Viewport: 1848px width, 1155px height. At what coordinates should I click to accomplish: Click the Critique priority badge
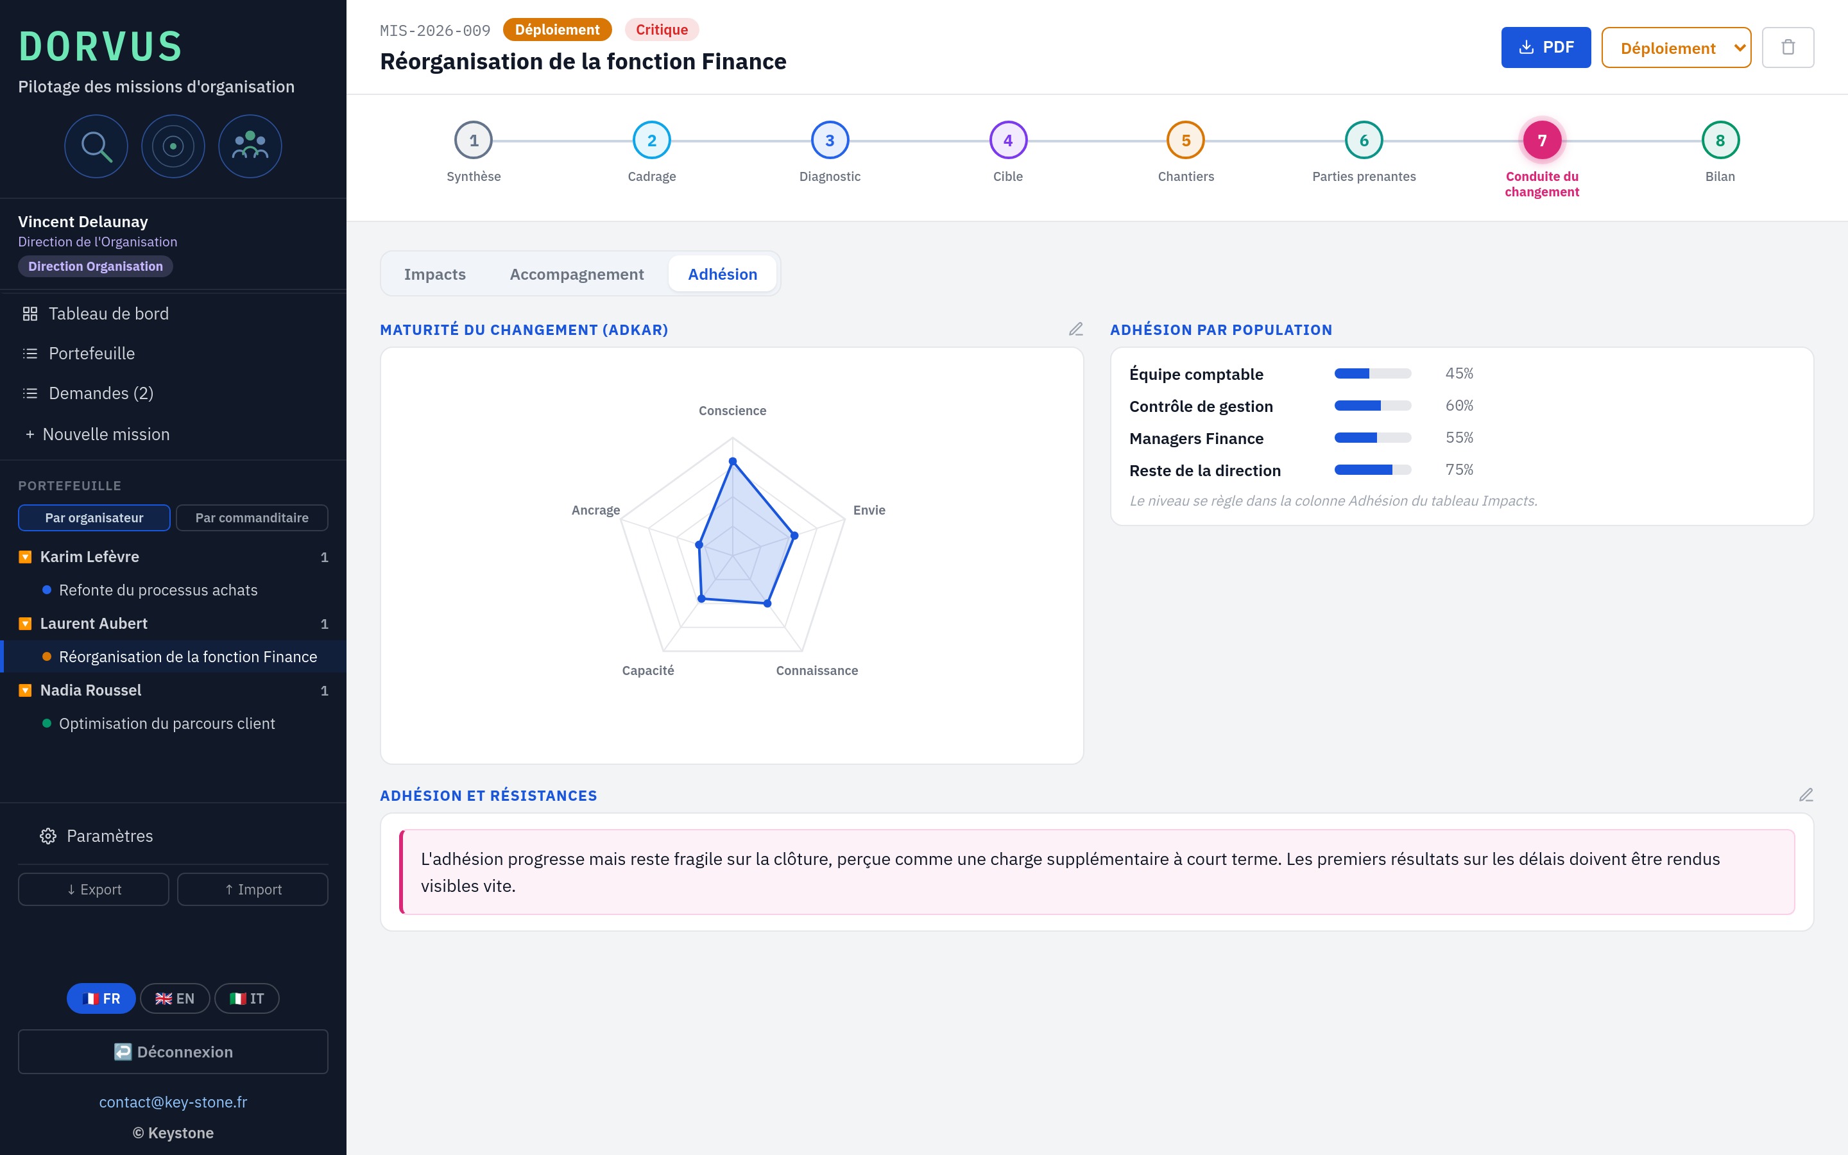tap(662, 30)
